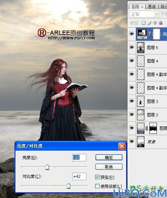Toggle eye of first 图层 4 副本 layer
The height and width of the screenshot is (198, 167).
[132, 74]
